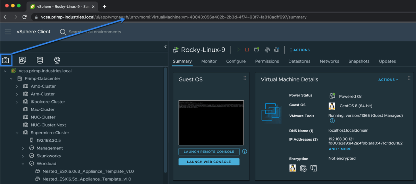Click the Edit Settings toolbar icon
This screenshot has height=184, width=416.
pyautogui.click(x=267, y=50)
